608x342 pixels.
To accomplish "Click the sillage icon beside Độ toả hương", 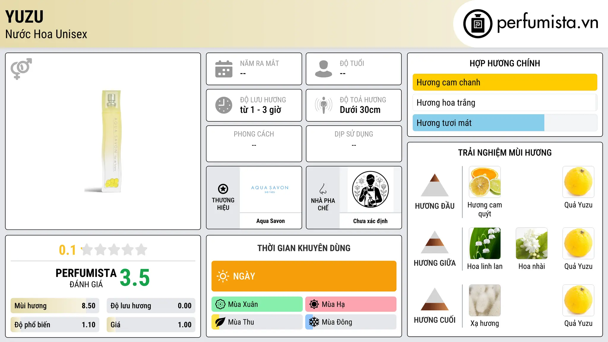I will tap(324, 105).
